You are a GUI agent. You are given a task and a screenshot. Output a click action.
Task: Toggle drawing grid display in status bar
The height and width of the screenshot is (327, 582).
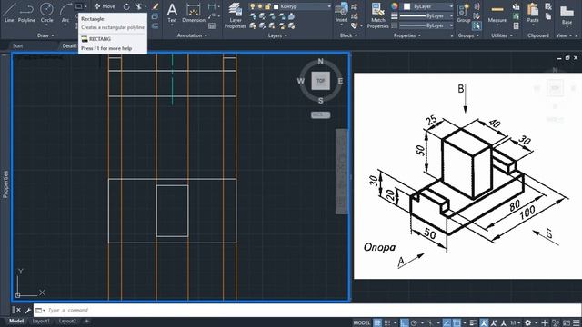pos(377,323)
